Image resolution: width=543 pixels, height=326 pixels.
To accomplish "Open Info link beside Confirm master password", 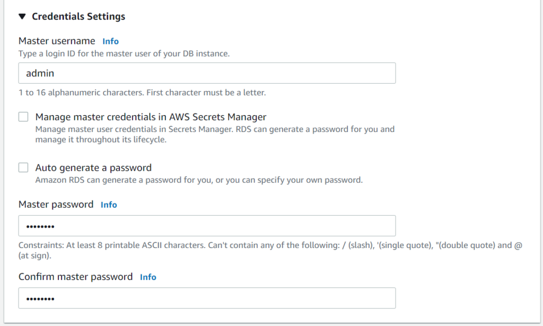I will (x=148, y=277).
